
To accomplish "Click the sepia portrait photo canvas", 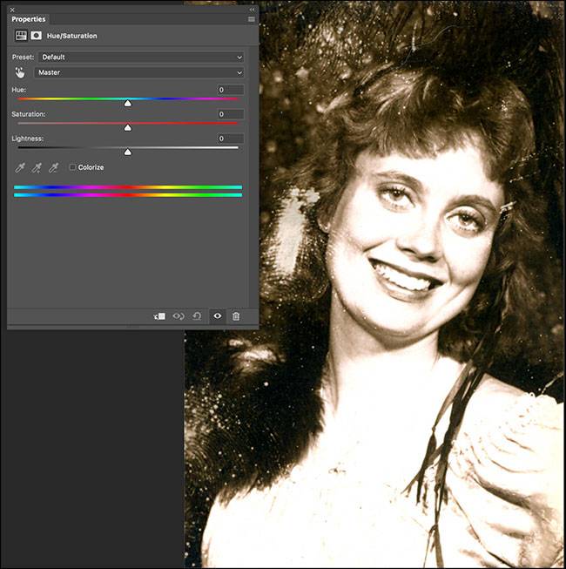I will [375, 284].
